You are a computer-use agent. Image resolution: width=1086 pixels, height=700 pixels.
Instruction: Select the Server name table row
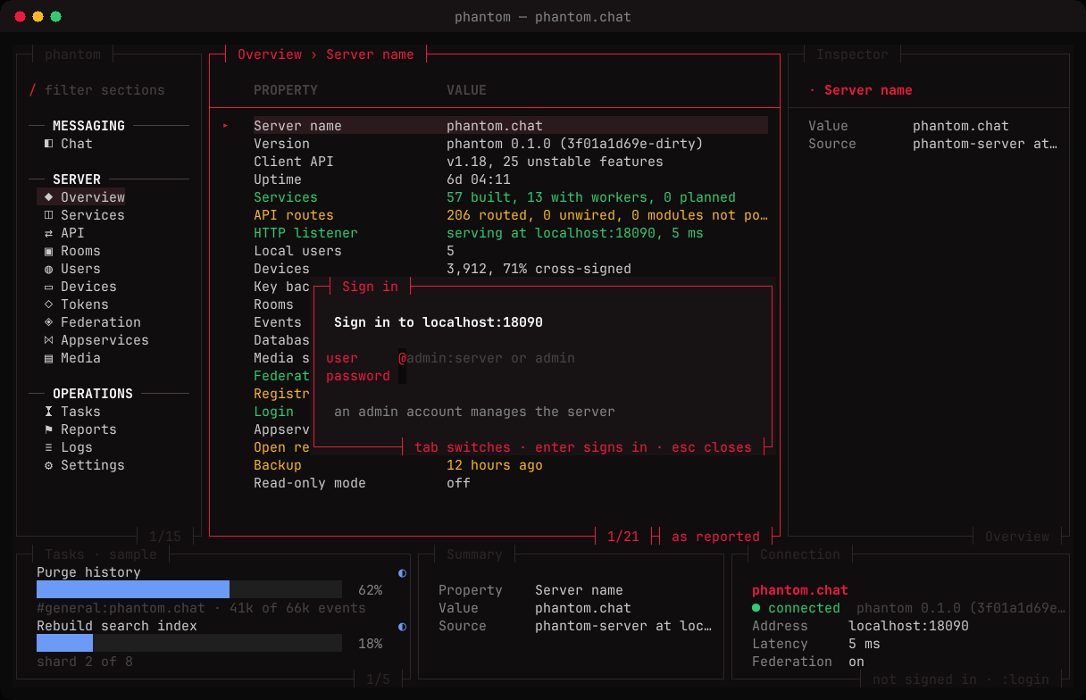[x=511, y=126]
